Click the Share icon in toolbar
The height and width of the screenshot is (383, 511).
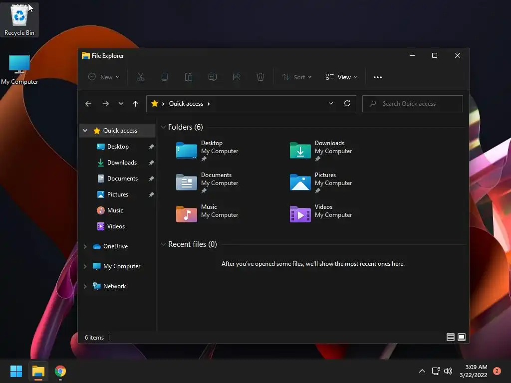[236, 77]
